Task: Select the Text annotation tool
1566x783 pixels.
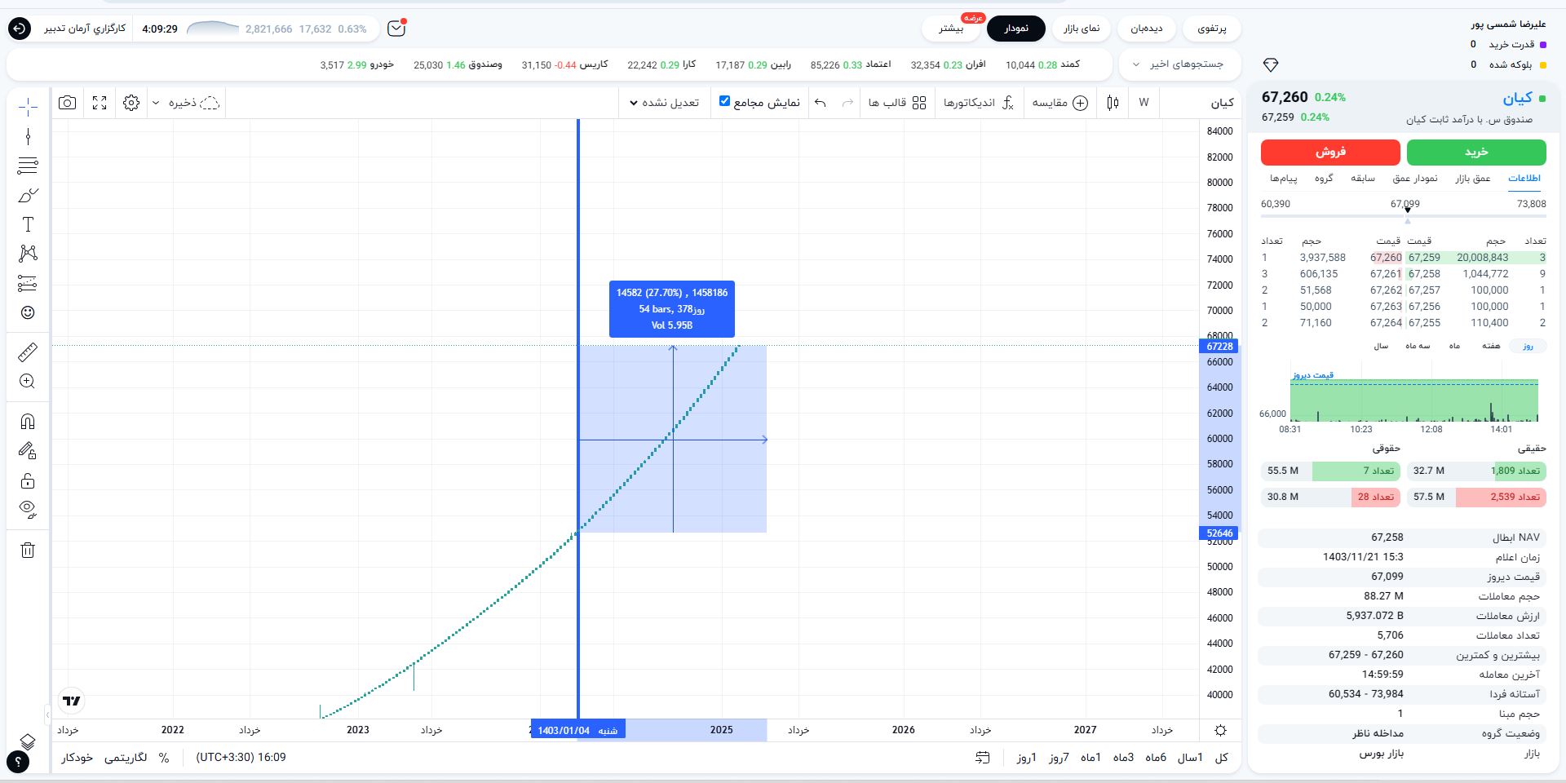Action: pyautogui.click(x=28, y=224)
